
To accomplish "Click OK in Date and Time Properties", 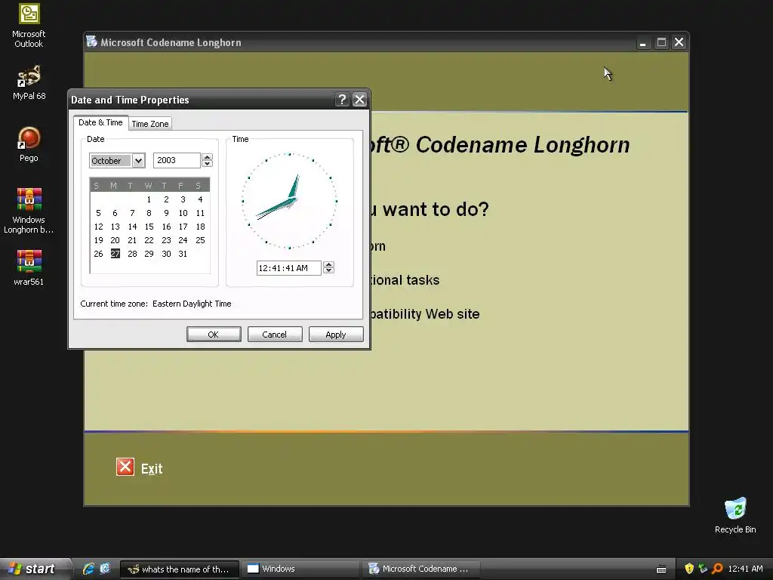I will pyautogui.click(x=214, y=335).
